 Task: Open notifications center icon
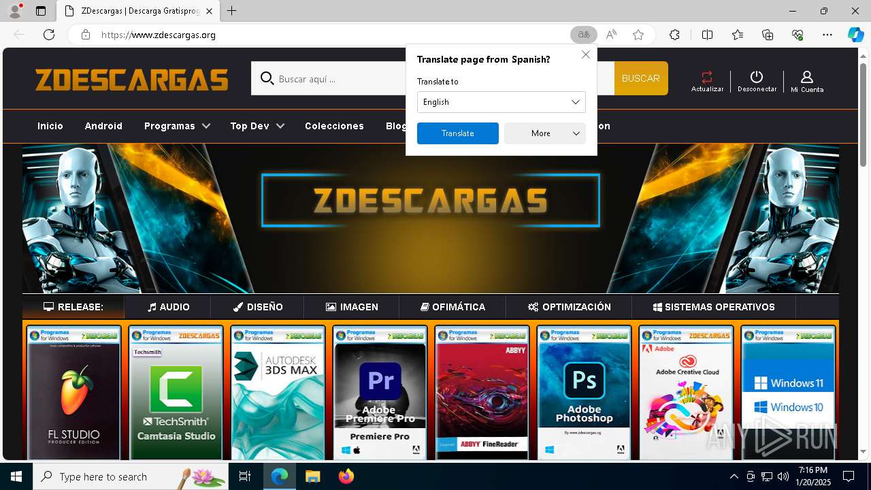tap(849, 476)
